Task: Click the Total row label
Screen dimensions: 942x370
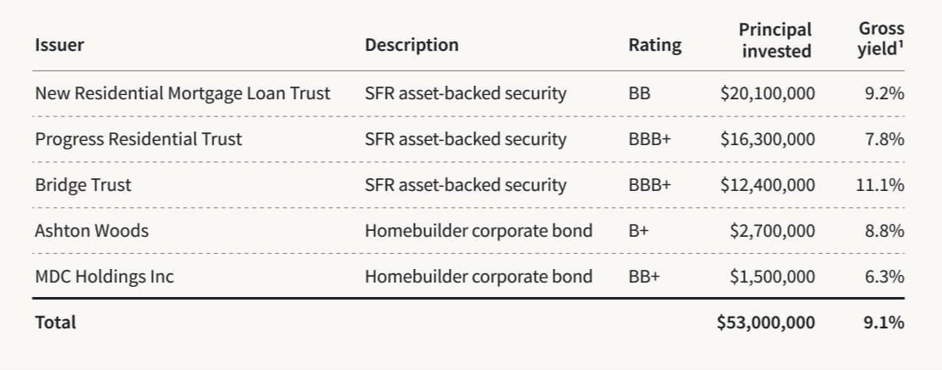Action: coord(55,322)
